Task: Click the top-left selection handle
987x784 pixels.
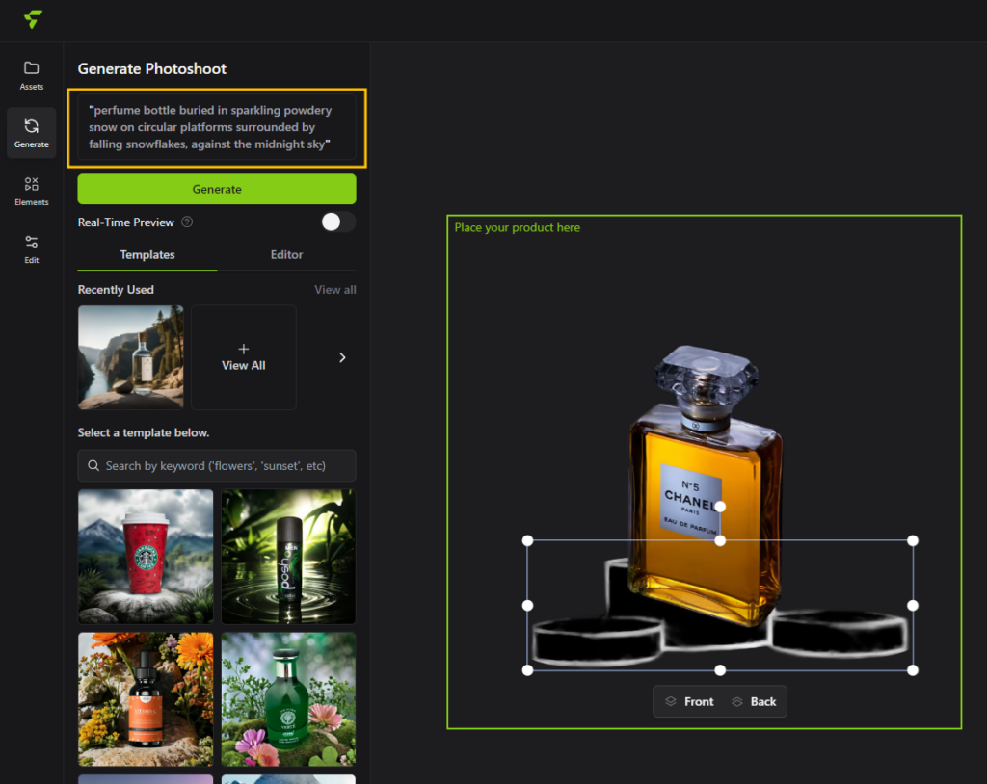Action: pyautogui.click(x=527, y=540)
